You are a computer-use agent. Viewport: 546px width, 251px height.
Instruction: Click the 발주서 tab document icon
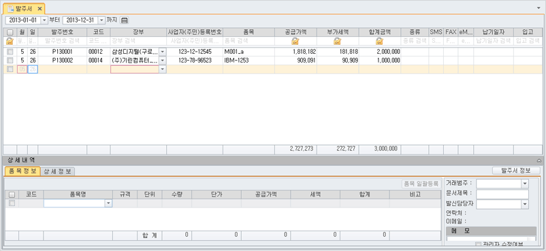pos(11,8)
